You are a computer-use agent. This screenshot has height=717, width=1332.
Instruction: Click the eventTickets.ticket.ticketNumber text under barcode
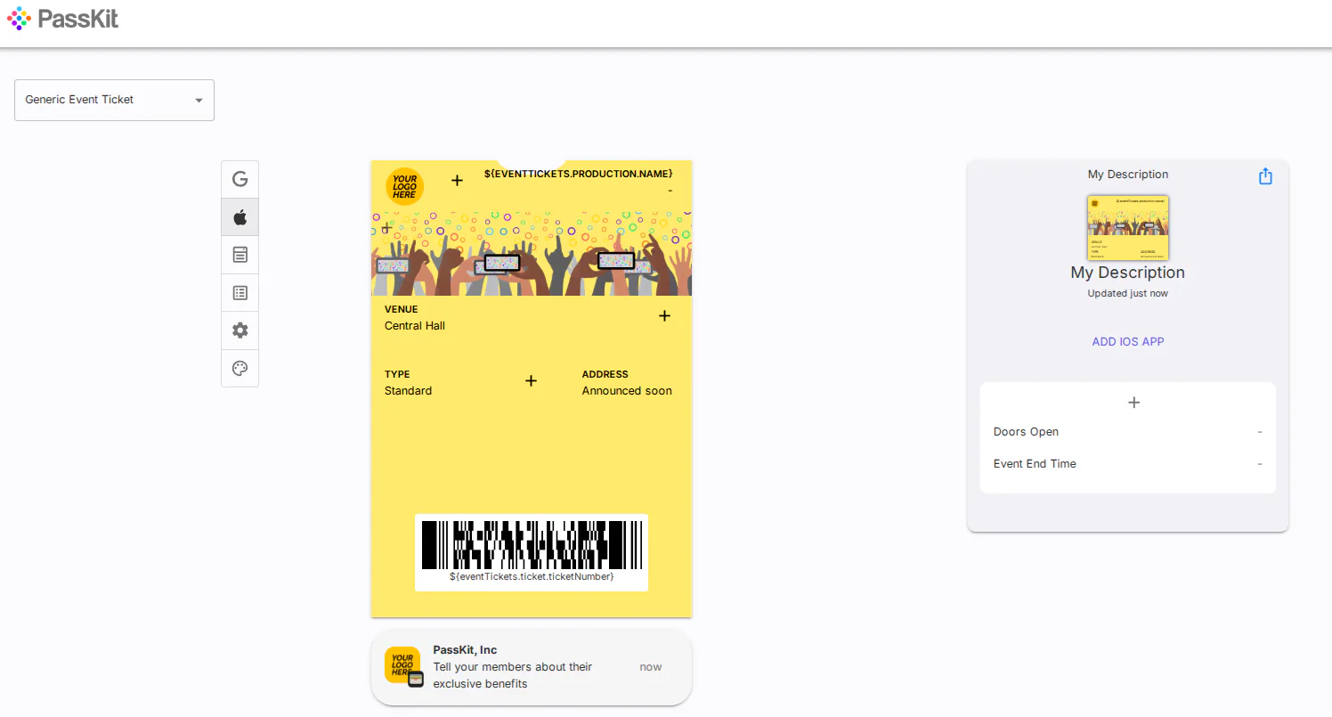(532, 577)
